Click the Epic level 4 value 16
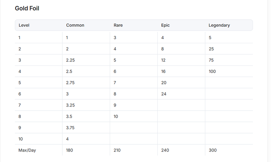This screenshot has width=271, height=162. 163,71
